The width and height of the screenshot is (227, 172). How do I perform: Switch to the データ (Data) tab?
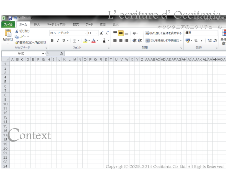89,24
